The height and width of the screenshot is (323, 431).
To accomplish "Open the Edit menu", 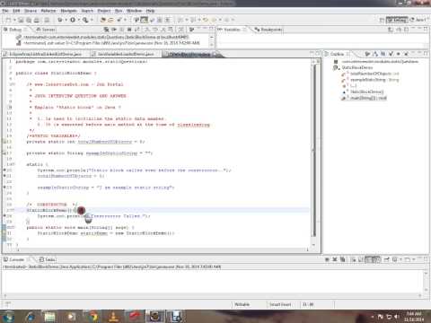I will coord(16,11).
